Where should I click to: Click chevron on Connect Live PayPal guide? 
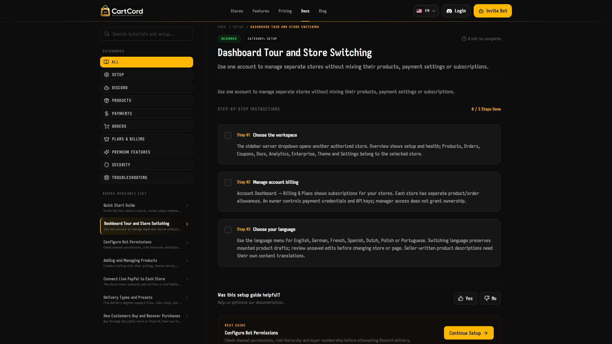coord(187,279)
